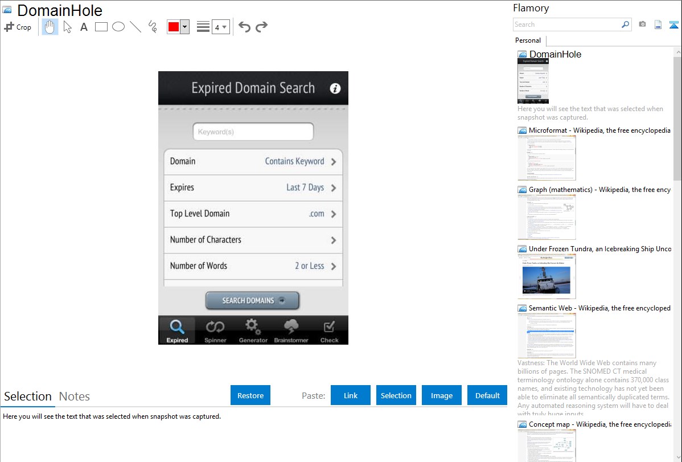
Task: Click the Microformat - Wikipedia title text
Action: click(599, 130)
